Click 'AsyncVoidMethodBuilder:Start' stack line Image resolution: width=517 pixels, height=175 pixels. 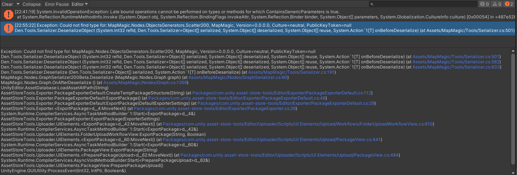point(105,160)
